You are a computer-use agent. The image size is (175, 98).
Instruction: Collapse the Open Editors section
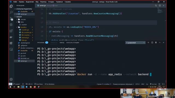click(x=24, y=9)
